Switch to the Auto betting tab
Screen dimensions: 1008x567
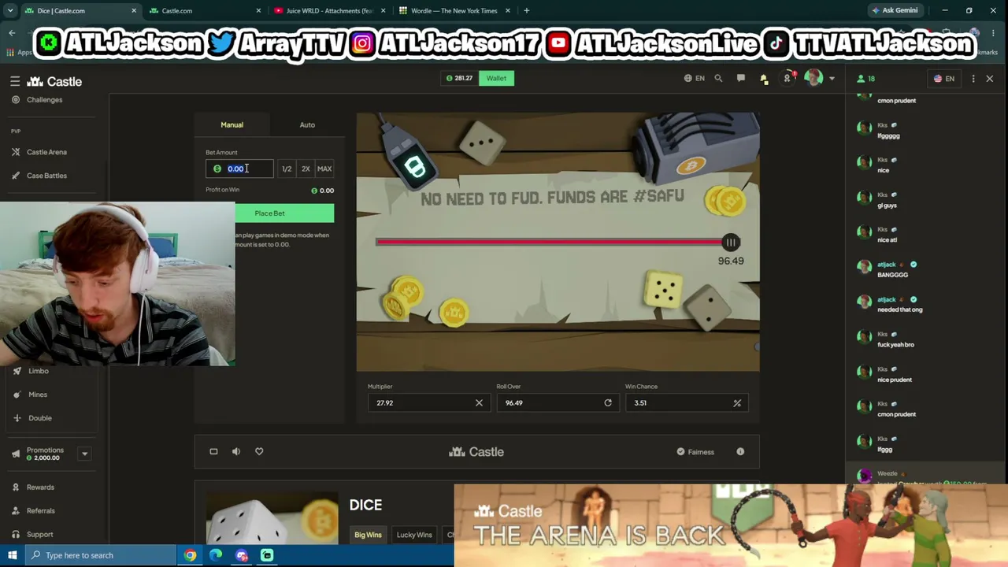coord(307,124)
